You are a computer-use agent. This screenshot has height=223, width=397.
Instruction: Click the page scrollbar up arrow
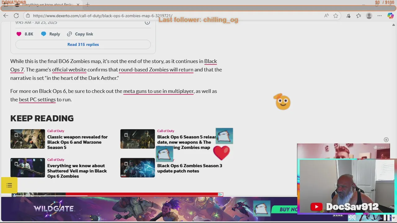point(394,24)
